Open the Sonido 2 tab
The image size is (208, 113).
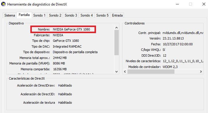(x=55, y=15)
